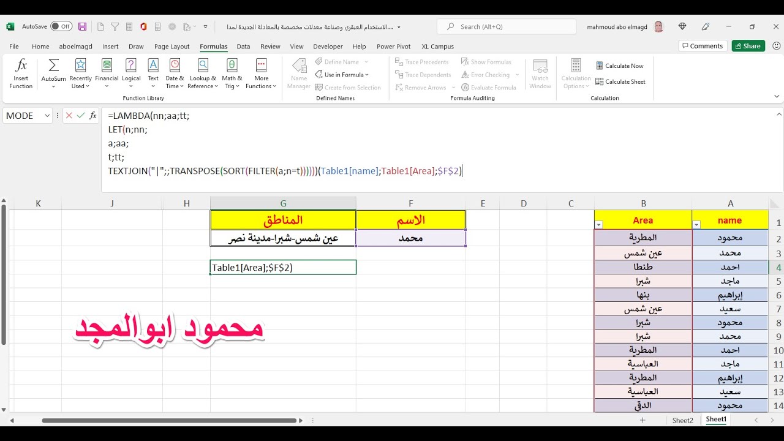Click Evaluate Formula
784x441 pixels.
tap(489, 88)
